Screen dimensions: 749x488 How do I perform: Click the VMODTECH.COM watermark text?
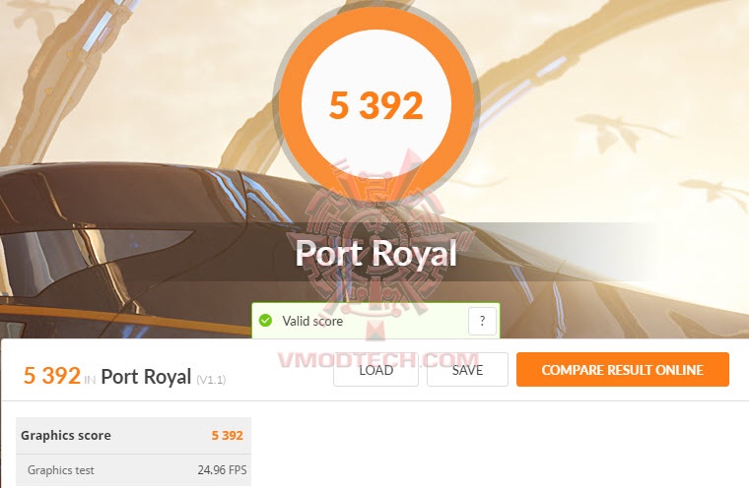tap(378, 360)
